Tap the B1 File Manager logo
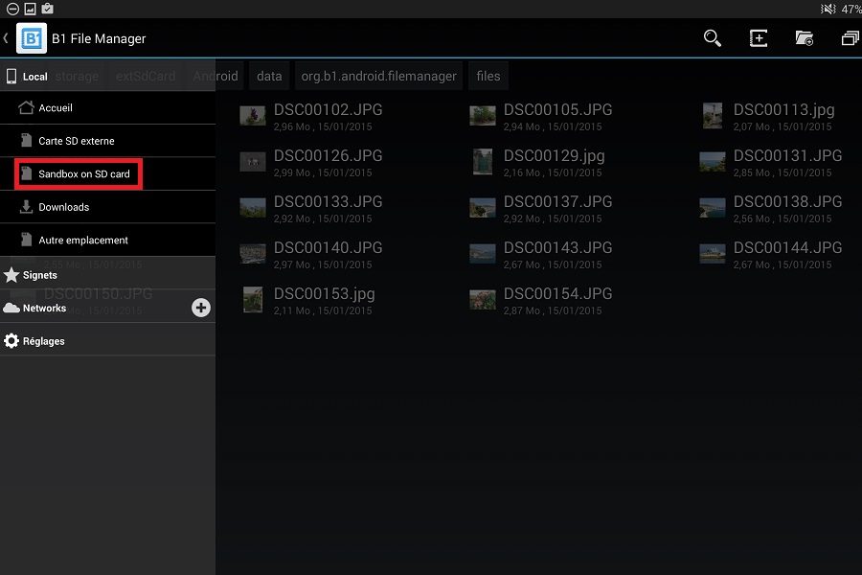This screenshot has width=862, height=575. pyautogui.click(x=32, y=38)
